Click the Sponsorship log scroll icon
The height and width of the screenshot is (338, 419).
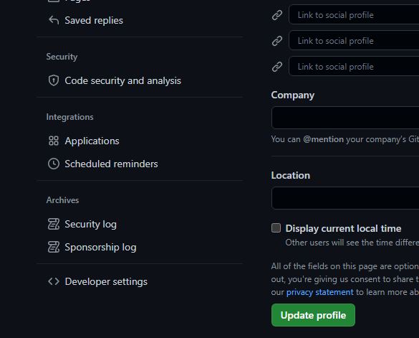coord(54,247)
